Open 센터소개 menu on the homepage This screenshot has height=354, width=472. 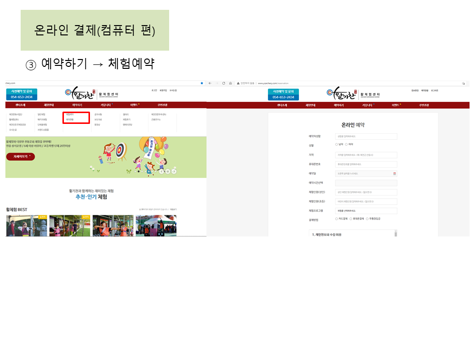tap(21, 105)
